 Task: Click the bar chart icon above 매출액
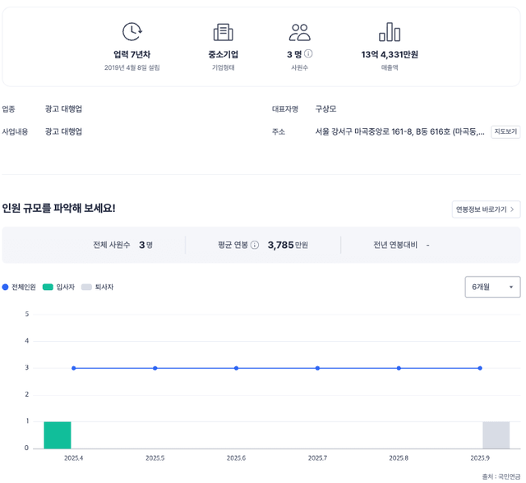click(x=389, y=32)
